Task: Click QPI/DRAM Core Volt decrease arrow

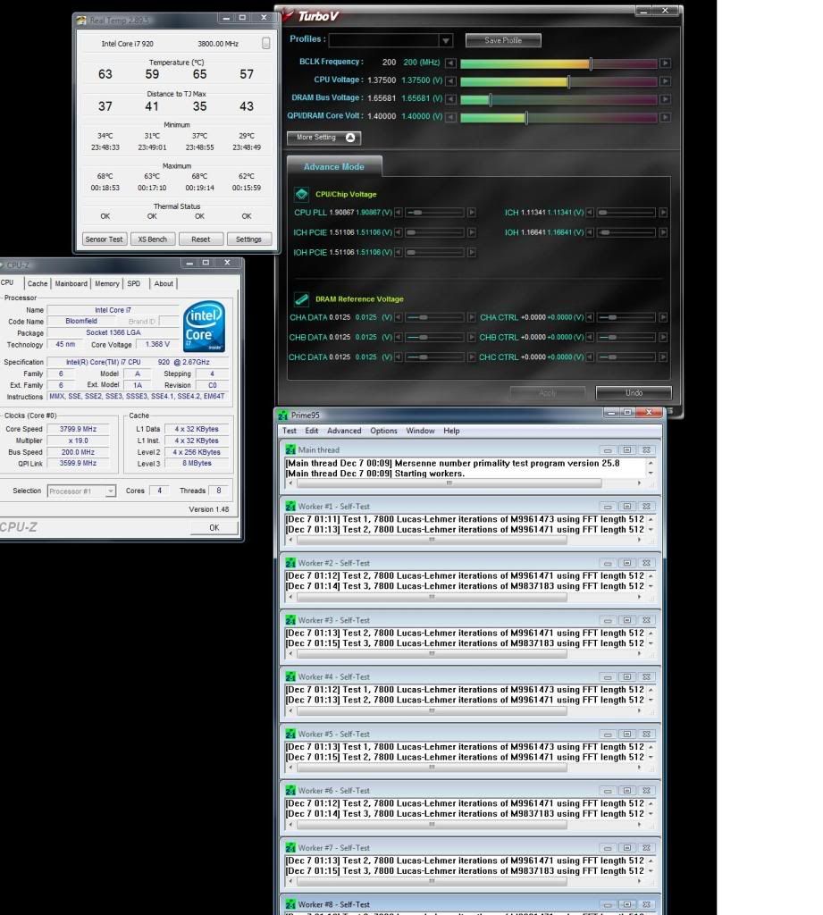Action: tap(450, 117)
